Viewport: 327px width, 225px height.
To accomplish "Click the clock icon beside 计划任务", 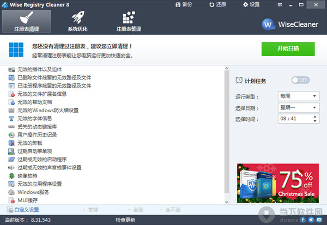I will tap(239, 80).
